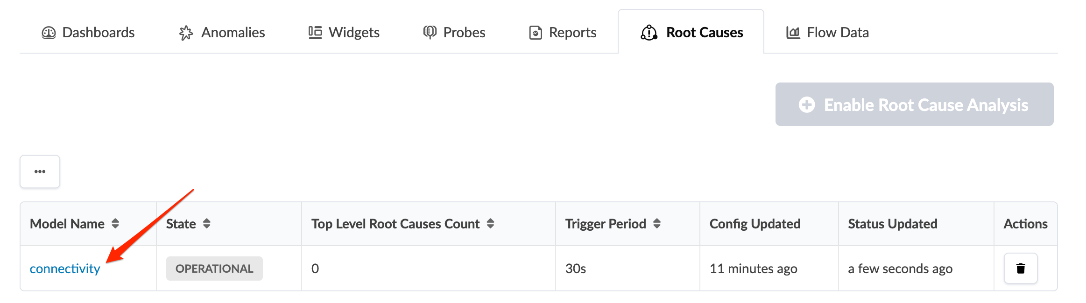This screenshot has width=1086, height=303.
Task: Switch to the Anomalies tab
Action: [233, 33]
